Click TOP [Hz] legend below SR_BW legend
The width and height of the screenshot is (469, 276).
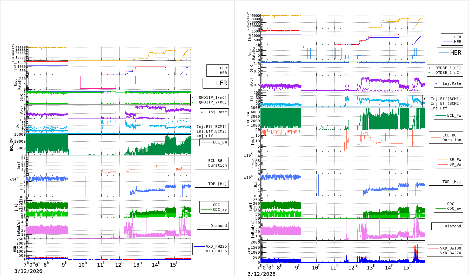click(x=452, y=182)
